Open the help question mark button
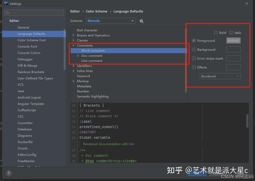The width and height of the screenshot is (255, 181). (x=9, y=173)
